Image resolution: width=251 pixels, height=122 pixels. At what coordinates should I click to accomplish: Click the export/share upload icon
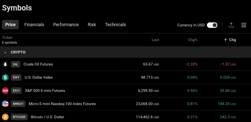click(x=231, y=25)
